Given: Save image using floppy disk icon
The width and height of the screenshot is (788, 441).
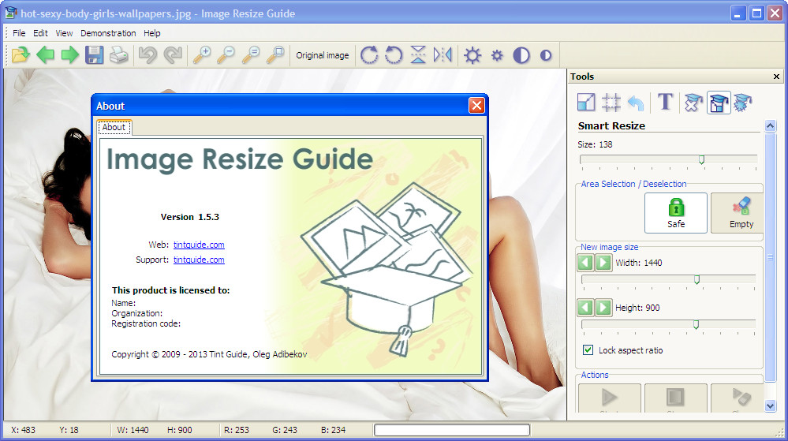Looking at the screenshot, I should [x=94, y=54].
